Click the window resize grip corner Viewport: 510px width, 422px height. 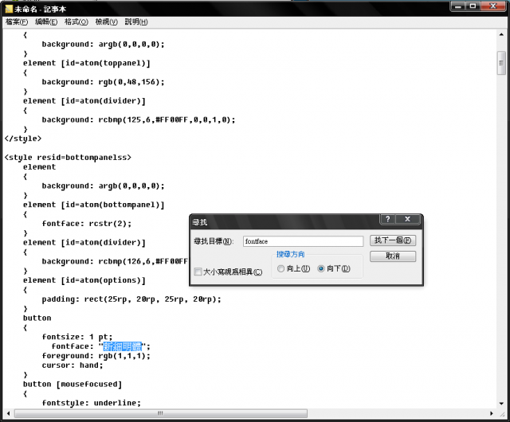point(502,414)
